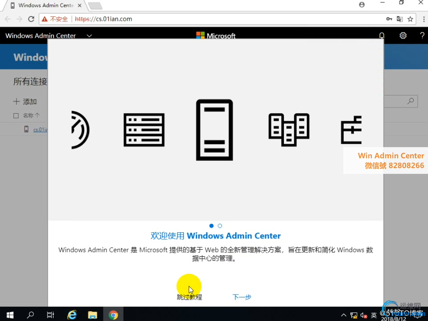The width and height of the screenshot is (428, 321).
Task: Open the cs.01ia connection link
Action: (x=41, y=129)
